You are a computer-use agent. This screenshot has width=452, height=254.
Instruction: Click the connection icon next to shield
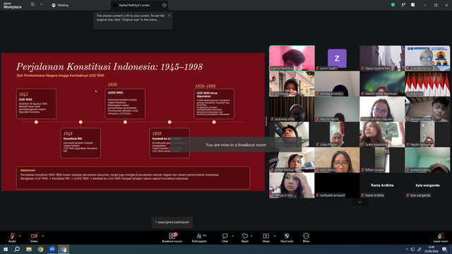[403, 5]
